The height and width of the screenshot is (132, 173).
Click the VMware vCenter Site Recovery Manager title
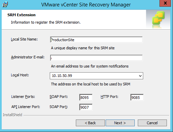(86, 5)
